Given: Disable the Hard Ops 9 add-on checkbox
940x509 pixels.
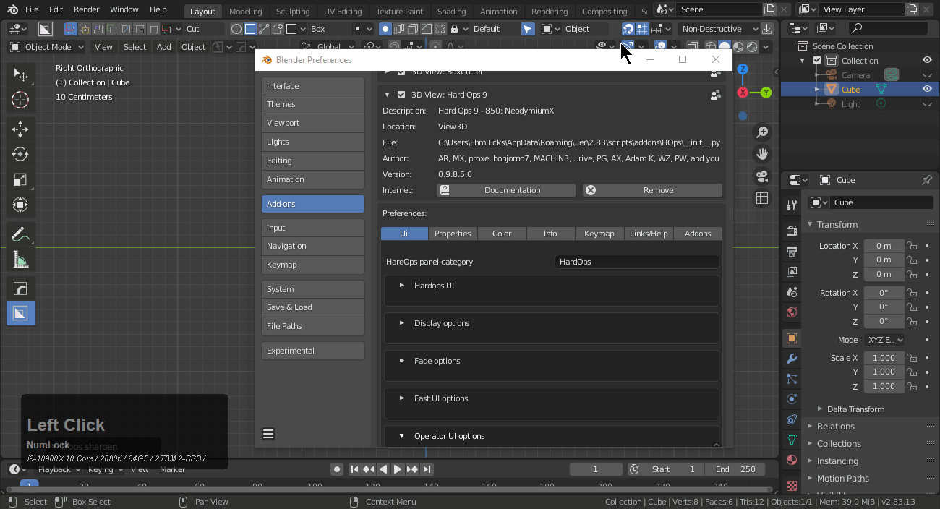Looking at the screenshot, I should pyautogui.click(x=401, y=95).
